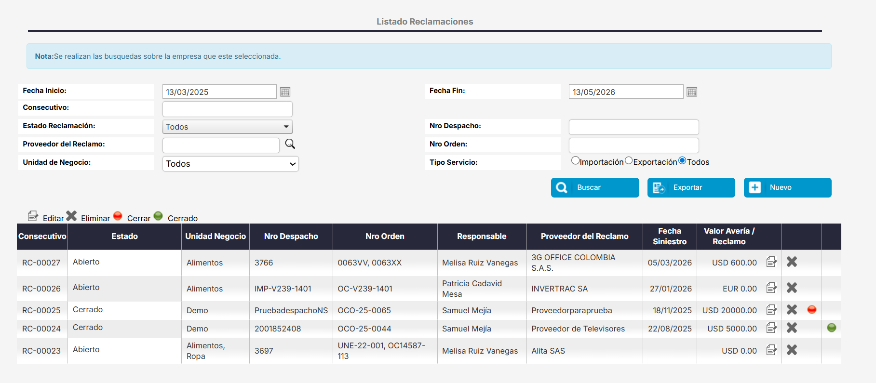Select the Exportación radio button

point(629,161)
